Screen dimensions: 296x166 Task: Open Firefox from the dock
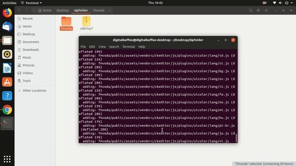pyautogui.click(x=7, y=13)
